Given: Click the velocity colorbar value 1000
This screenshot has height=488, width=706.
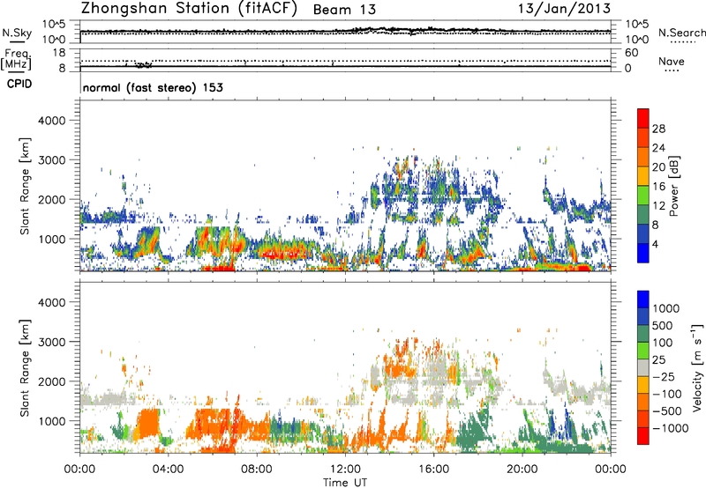Looking at the screenshot, I should pos(666,308).
